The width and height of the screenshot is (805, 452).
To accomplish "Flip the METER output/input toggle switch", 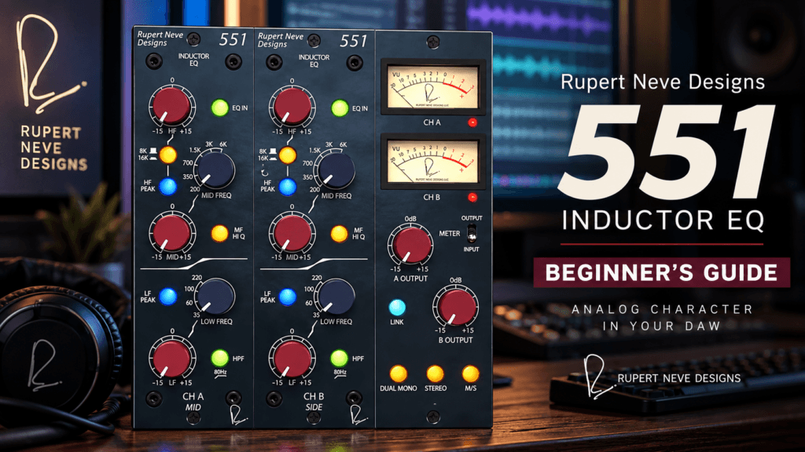I will pos(472,234).
